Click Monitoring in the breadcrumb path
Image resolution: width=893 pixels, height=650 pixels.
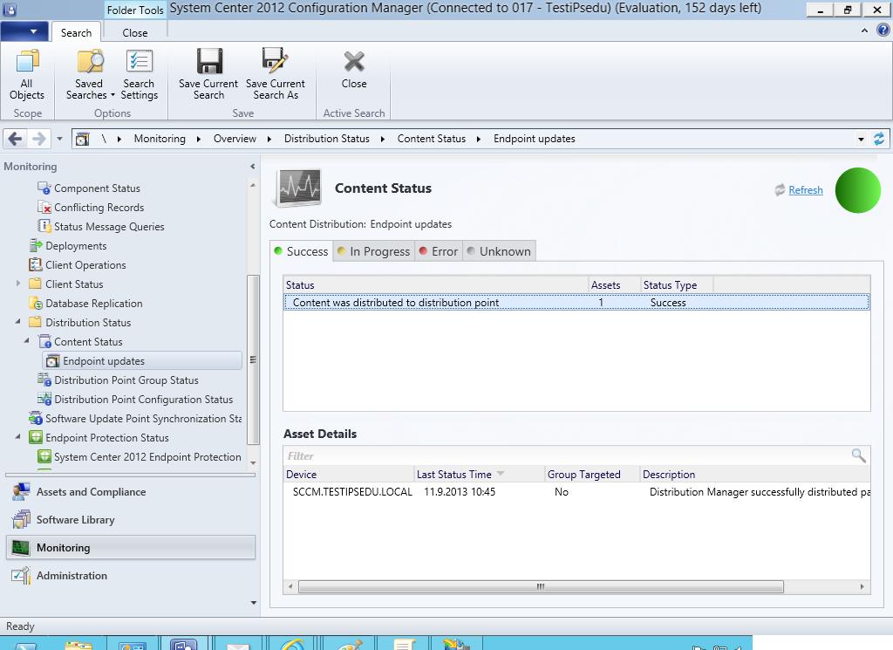[x=160, y=139]
